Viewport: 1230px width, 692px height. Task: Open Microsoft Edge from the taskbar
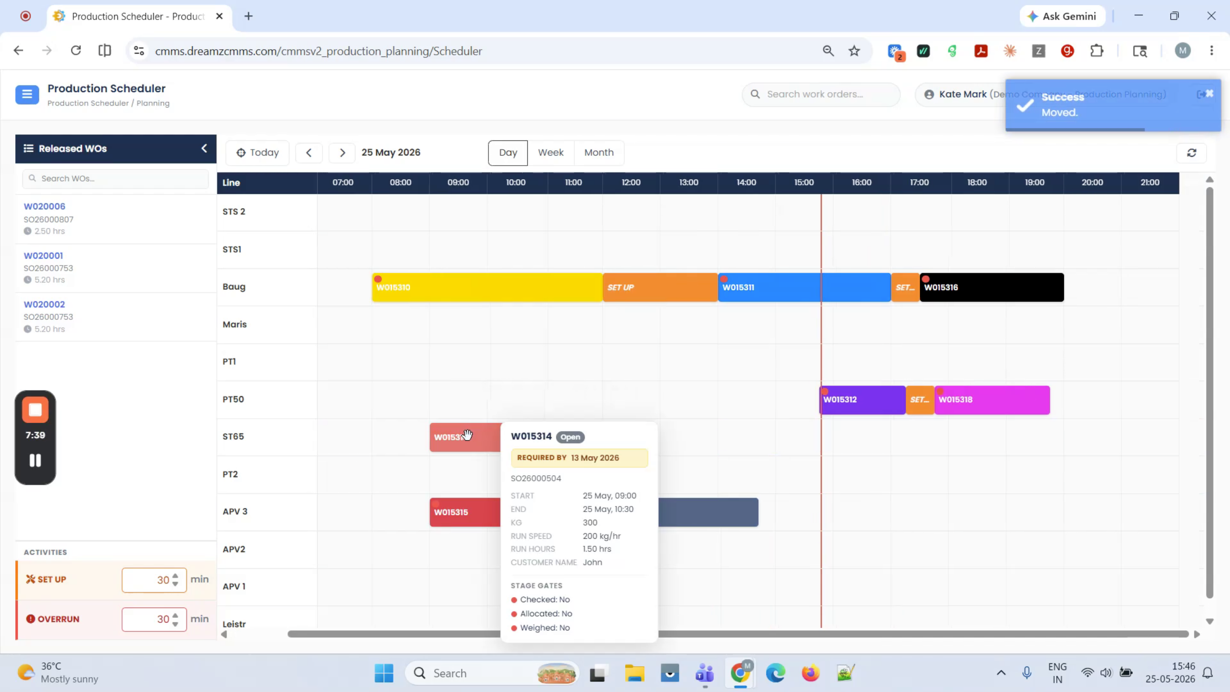click(x=775, y=673)
